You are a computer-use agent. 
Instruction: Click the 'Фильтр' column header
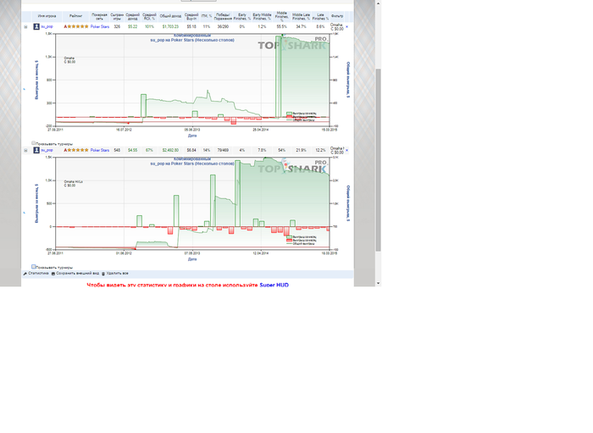[337, 16]
